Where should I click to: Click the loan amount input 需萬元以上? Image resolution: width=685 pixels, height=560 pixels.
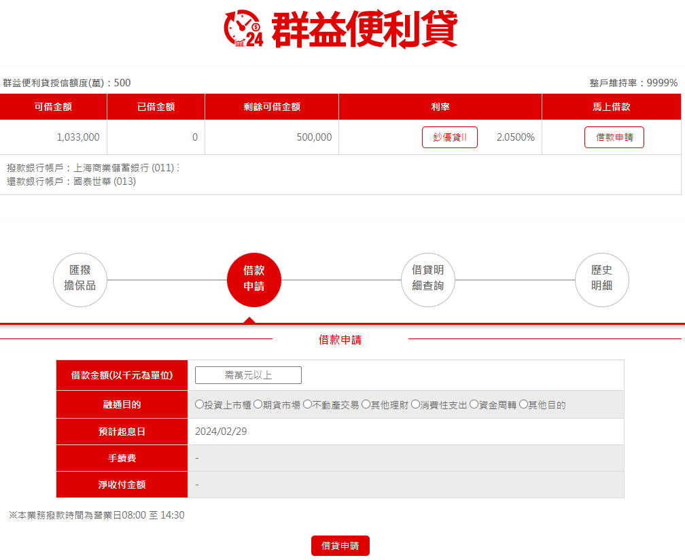[249, 374]
